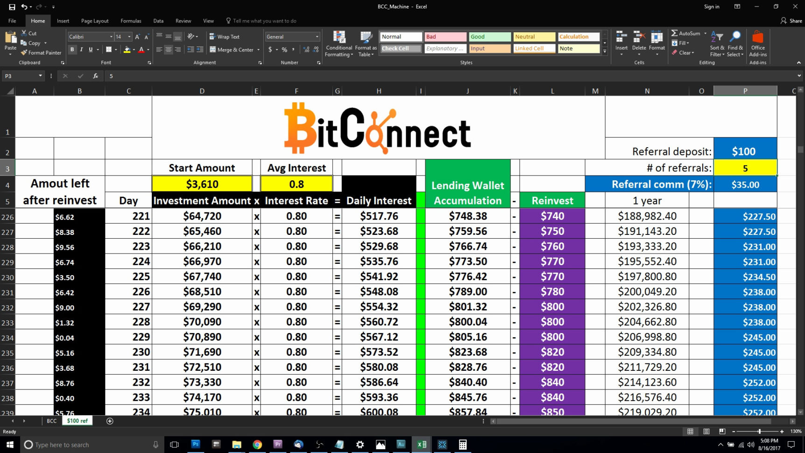805x453 pixels.
Task: Switch to the Formulas ribbon tab
Action: point(131,21)
